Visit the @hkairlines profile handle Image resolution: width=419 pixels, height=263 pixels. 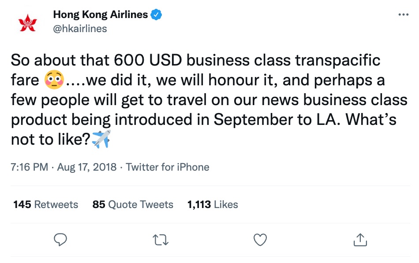[80, 28]
